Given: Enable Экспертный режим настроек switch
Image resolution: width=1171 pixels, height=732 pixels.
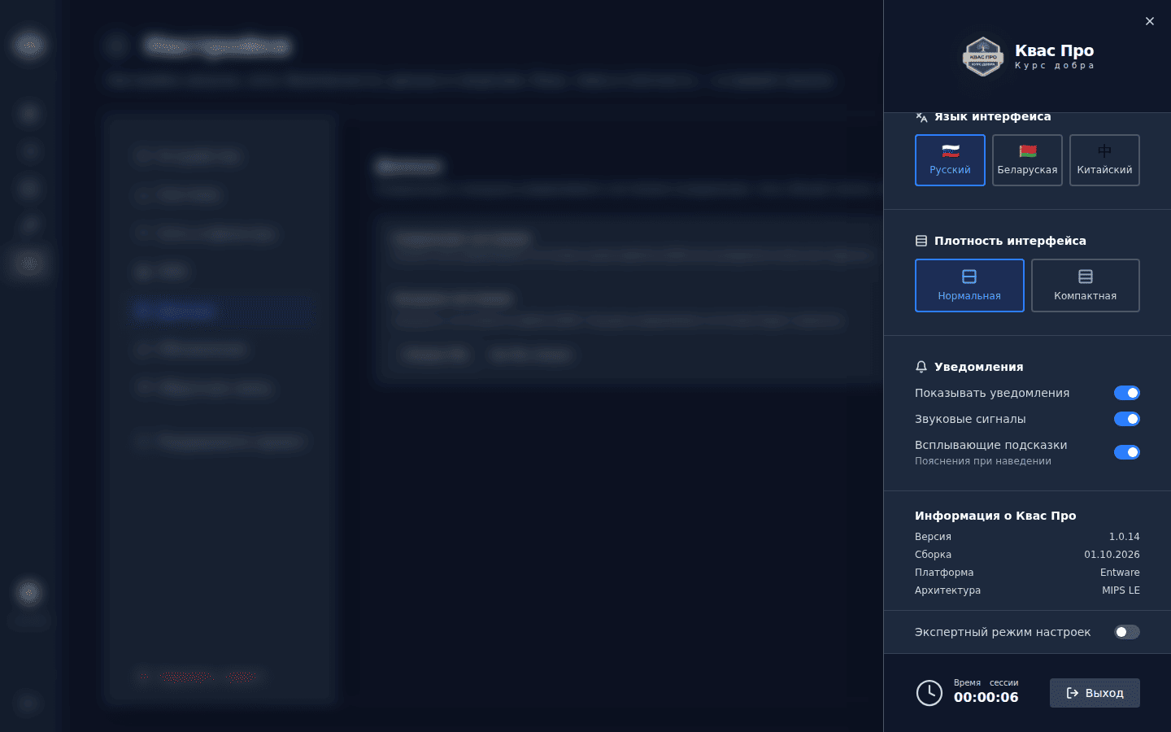Looking at the screenshot, I should coord(1127,632).
